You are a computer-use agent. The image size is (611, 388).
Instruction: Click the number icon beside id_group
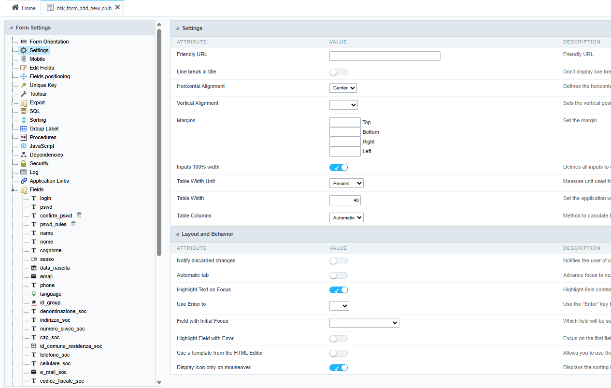coord(34,302)
